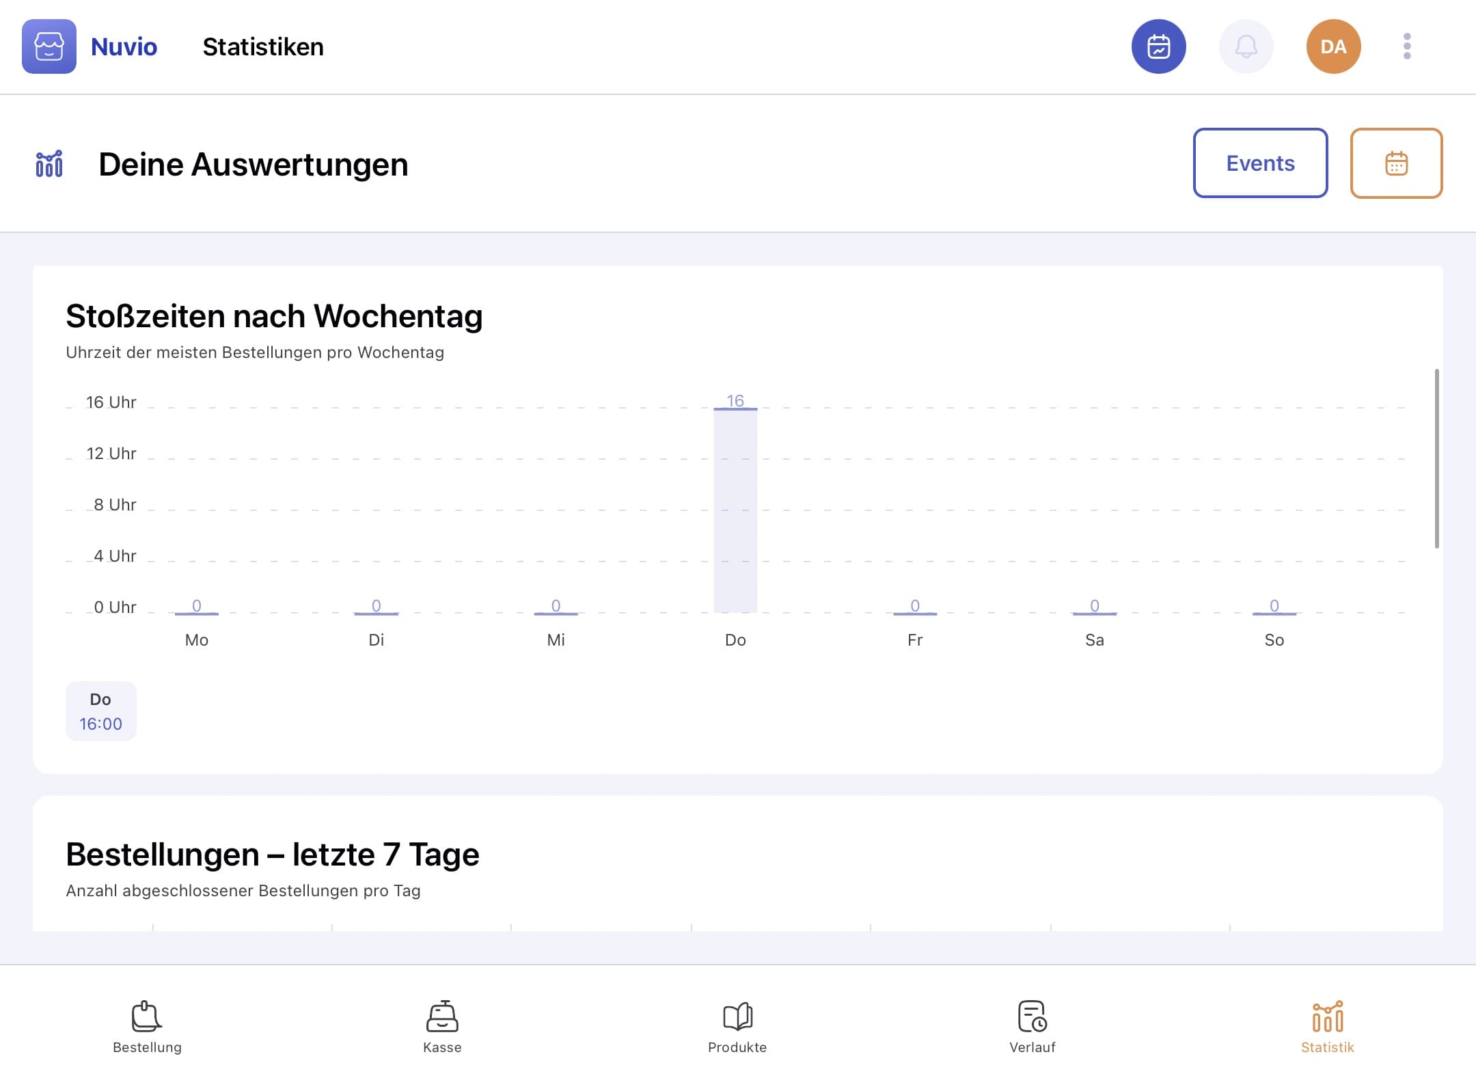1476x1078 pixels.
Task: Open the DA user avatar menu
Action: tap(1333, 46)
